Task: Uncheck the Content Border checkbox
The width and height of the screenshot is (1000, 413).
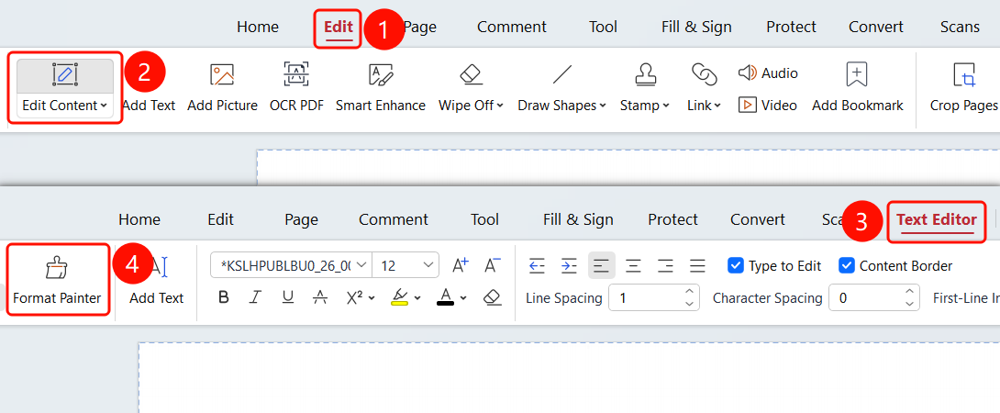Action: 847,265
